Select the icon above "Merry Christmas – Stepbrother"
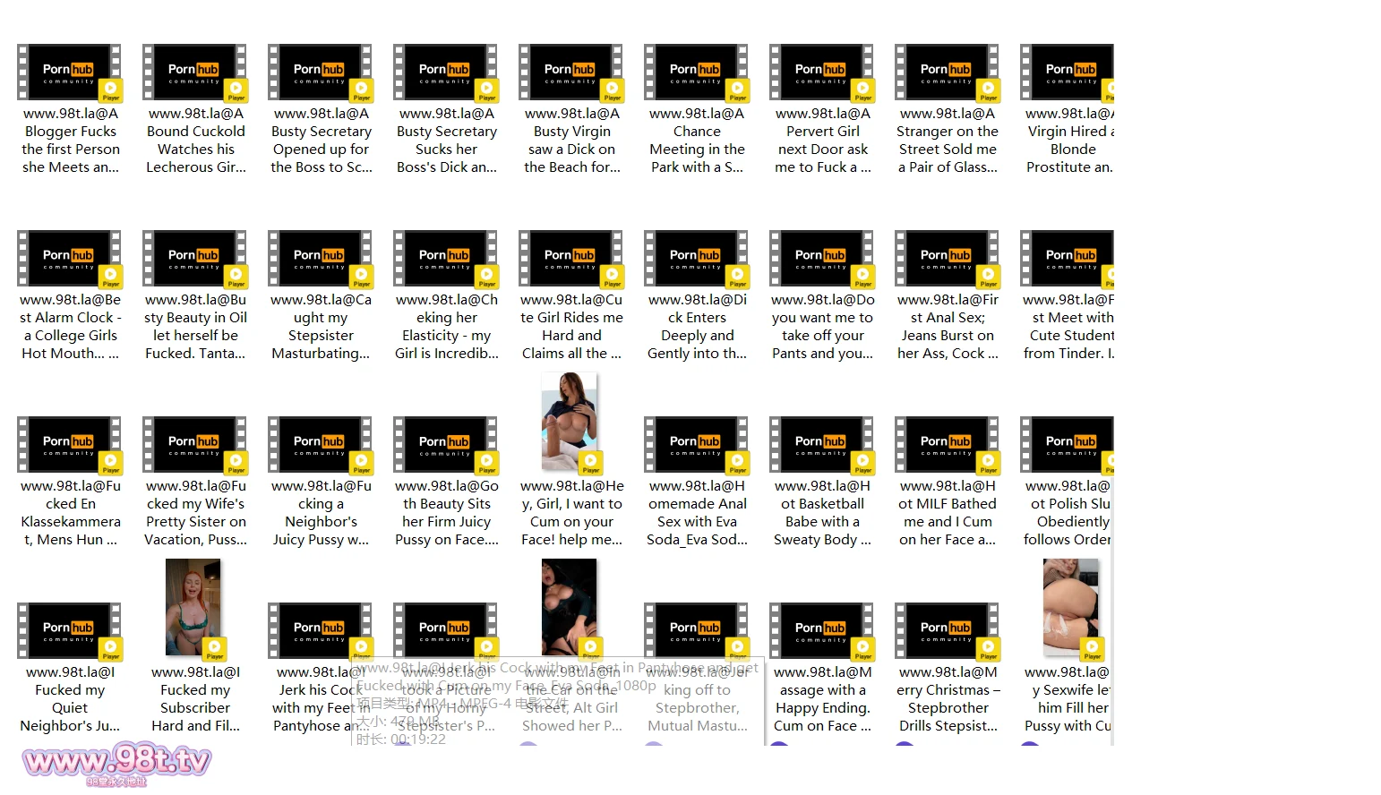 (x=948, y=630)
